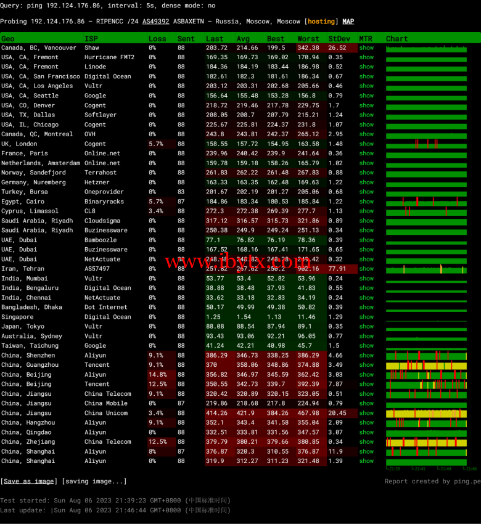Screen dimensions: 481x524
Task: Click the Geo column header
Action: pos(8,38)
